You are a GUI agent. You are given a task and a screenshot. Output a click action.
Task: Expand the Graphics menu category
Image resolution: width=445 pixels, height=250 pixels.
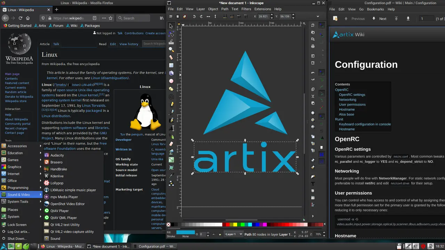point(21,167)
